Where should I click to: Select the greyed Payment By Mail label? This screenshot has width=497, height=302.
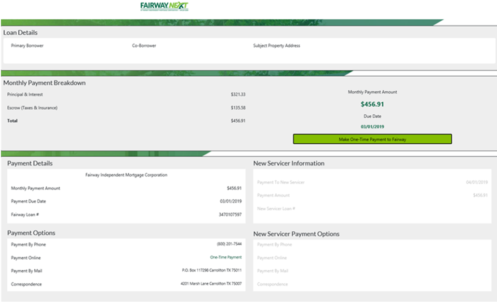pyautogui.click(x=272, y=271)
